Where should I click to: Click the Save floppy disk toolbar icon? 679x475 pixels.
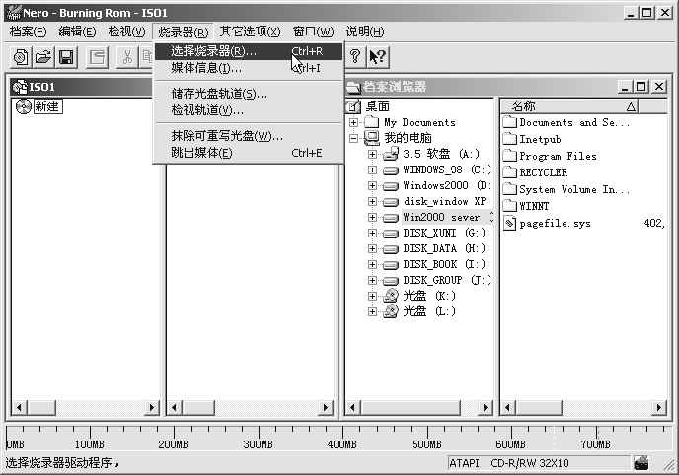(66, 57)
